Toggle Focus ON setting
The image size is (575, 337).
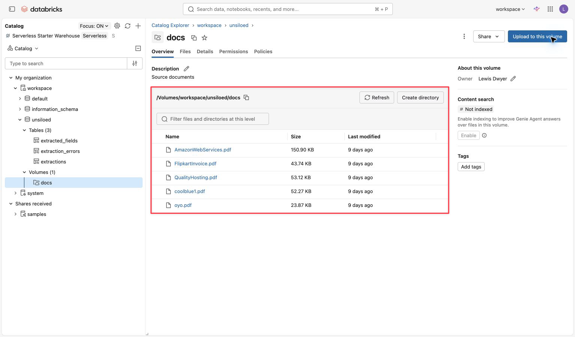[94, 26]
